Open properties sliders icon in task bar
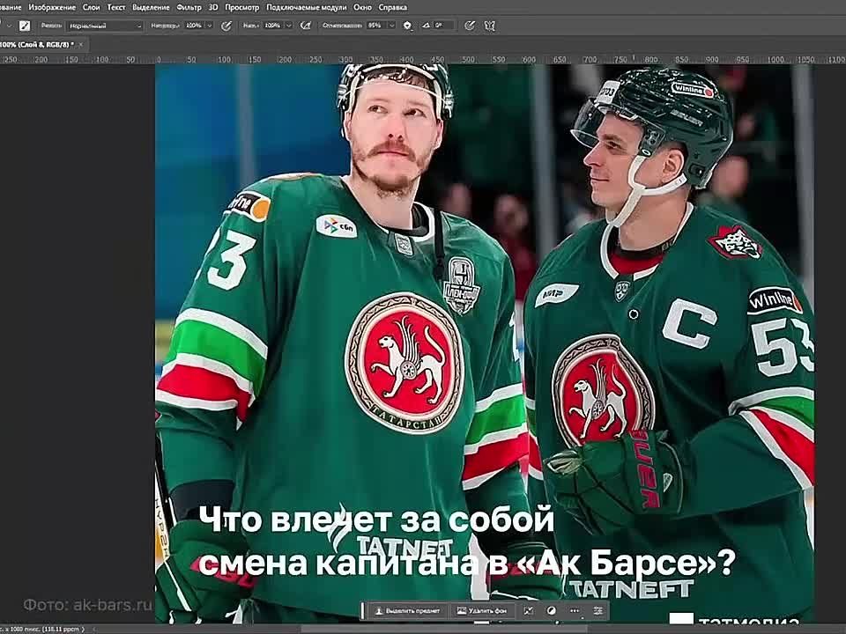 tap(597, 611)
